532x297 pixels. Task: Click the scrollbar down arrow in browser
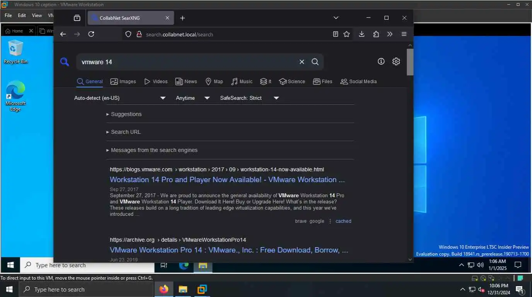tap(410, 259)
